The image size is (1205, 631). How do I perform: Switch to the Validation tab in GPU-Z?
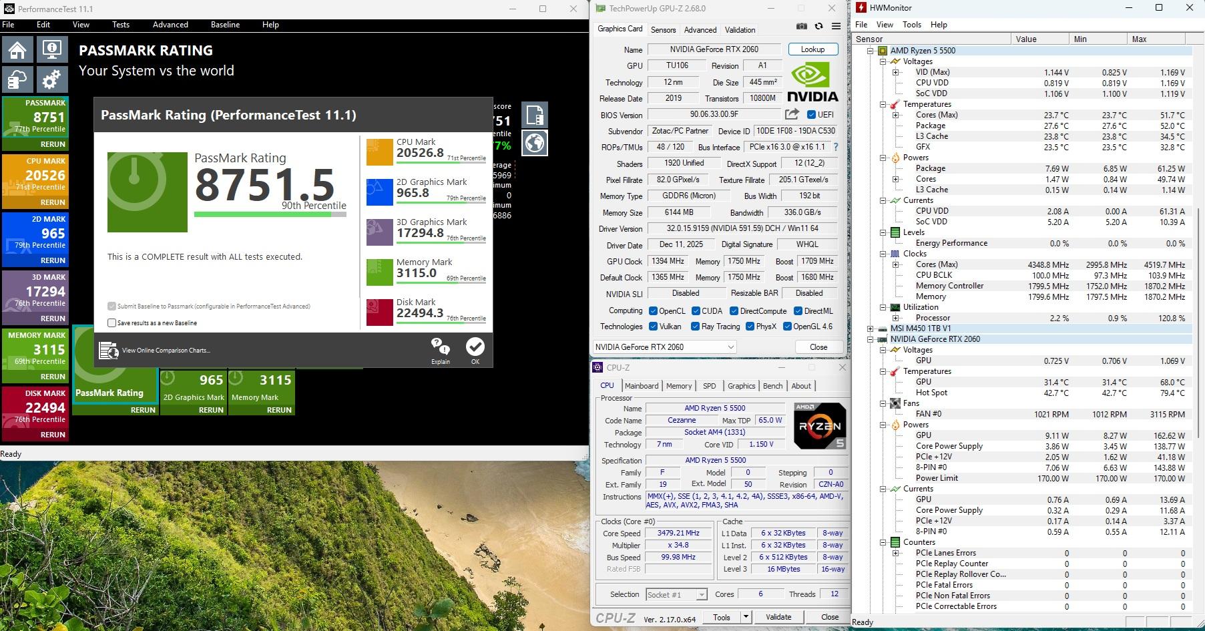click(x=740, y=29)
